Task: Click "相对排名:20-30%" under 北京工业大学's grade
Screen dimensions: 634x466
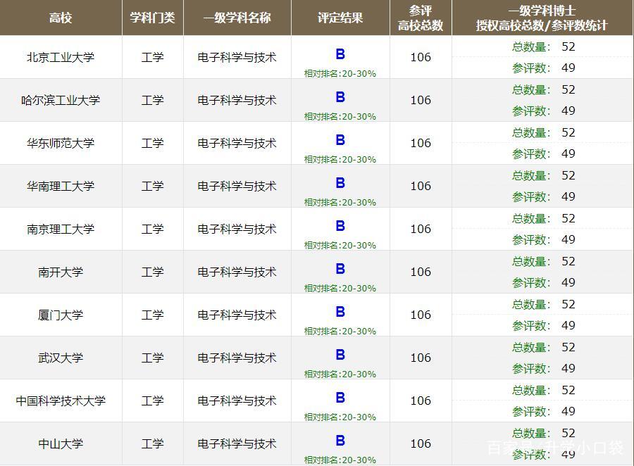Action: [340, 73]
